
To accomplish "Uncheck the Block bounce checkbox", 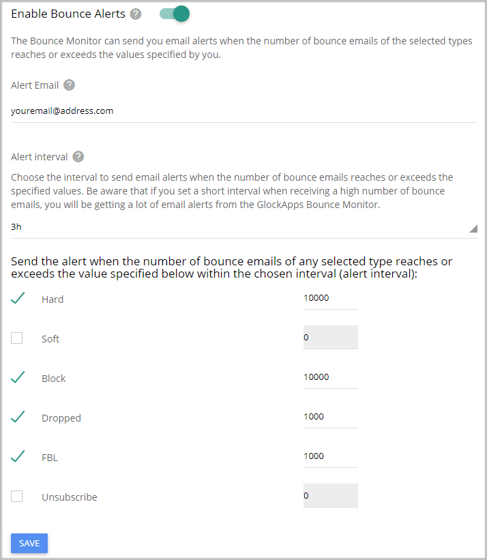I will pos(16,377).
